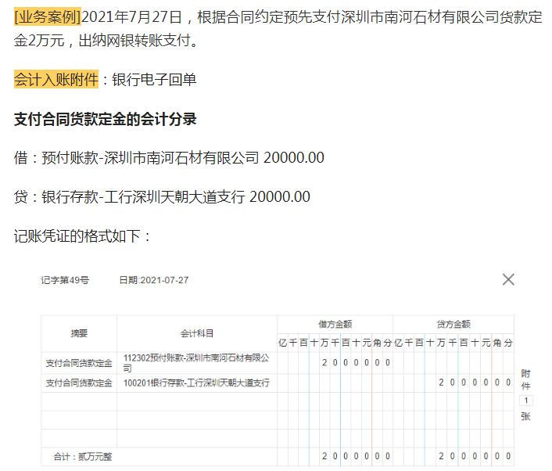Click heading 支付合同货款定金的会计分录
Image resolution: width=552 pixels, height=471 pixels.
pyautogui.click(x=106, y=119)
